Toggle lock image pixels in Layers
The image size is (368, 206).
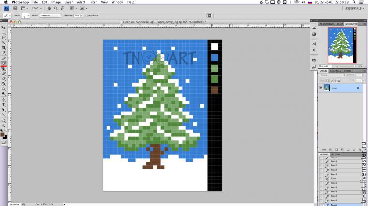pos(331,81)
